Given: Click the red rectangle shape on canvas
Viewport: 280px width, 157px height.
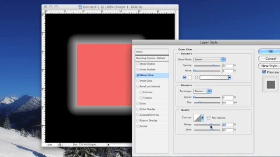Looking at the screenshot, I should (x=105, y=75).
